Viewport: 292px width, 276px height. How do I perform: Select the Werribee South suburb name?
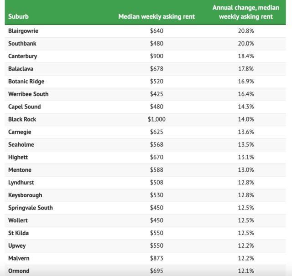point(28,94)
